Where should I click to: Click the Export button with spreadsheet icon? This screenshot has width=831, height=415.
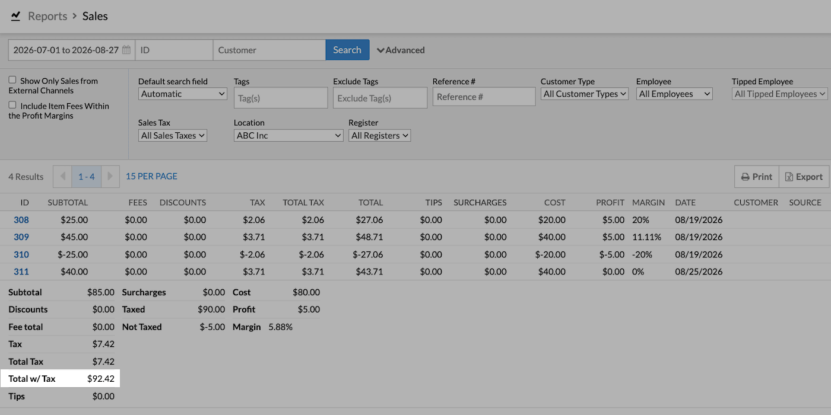click(x=804, y=177)
